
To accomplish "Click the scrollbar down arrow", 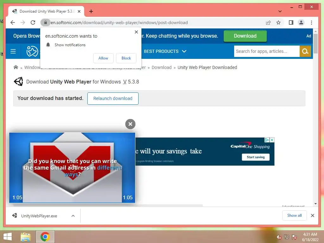I will click(315, 204).
